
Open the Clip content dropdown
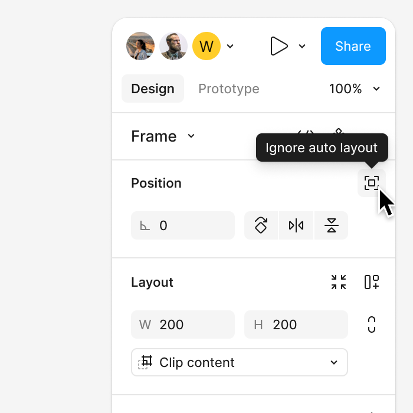click(240, 362)
